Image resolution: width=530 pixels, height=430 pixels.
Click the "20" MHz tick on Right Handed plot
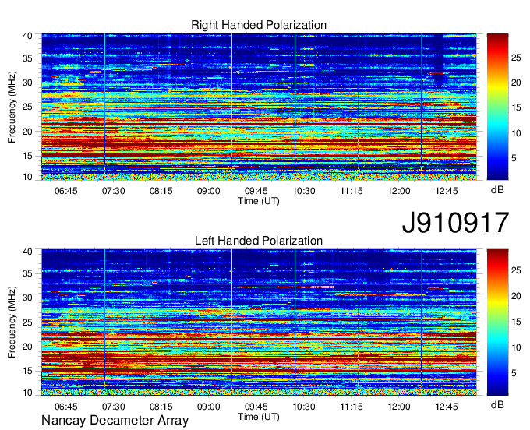click(27, 132)
